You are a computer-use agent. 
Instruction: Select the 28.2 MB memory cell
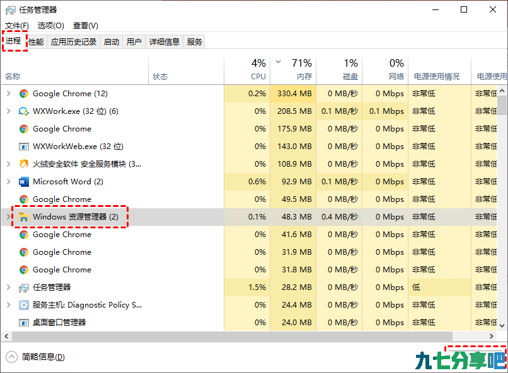(x=293, y=287)
